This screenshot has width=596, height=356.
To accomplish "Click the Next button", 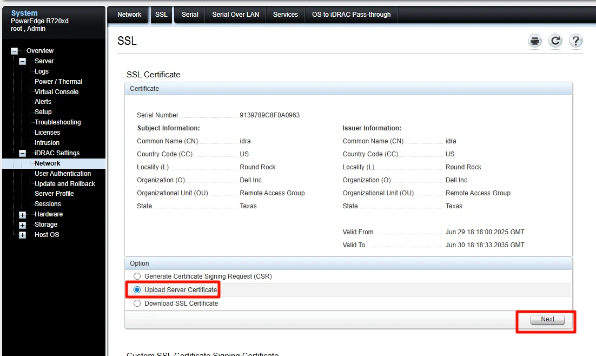I will 547,320.
